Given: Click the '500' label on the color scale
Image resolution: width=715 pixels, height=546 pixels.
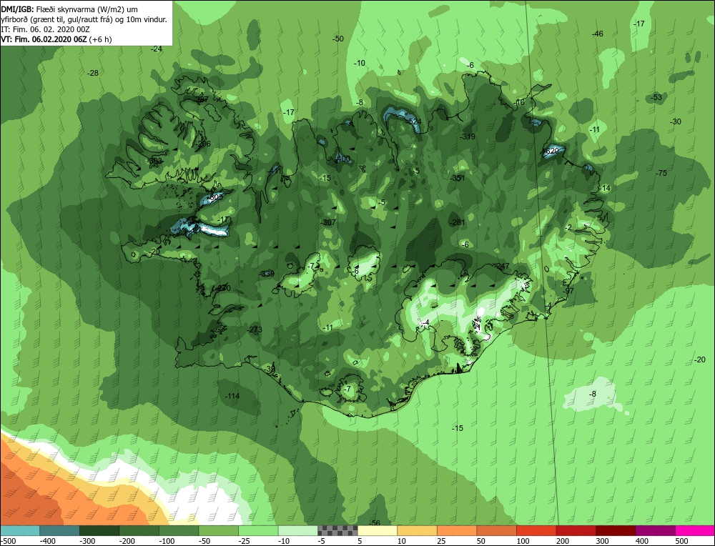Looking at the screenshot, I should click(x=681, y=541).
